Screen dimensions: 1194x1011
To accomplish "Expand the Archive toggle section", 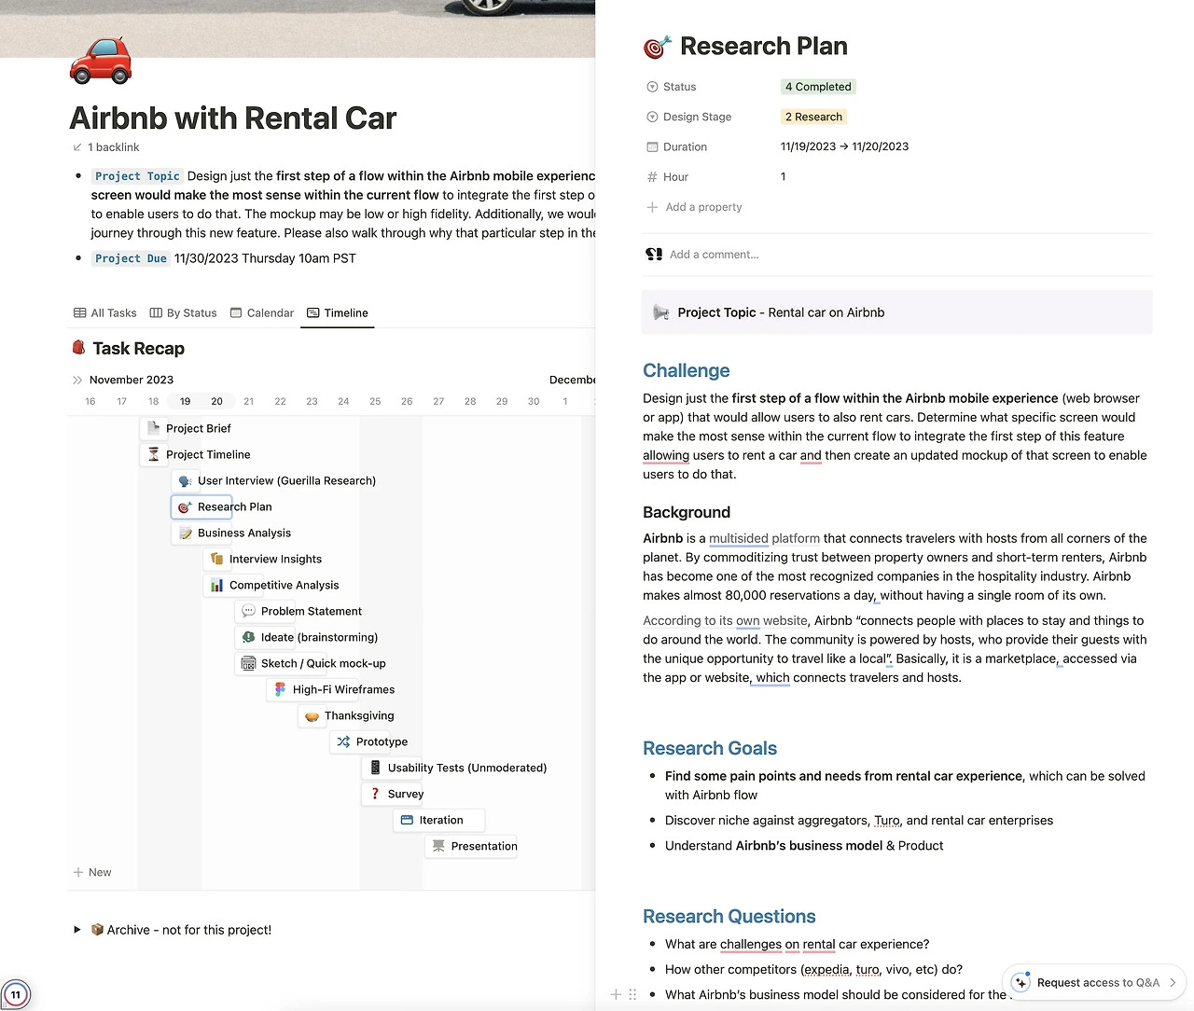I will (x=77, y=930).
